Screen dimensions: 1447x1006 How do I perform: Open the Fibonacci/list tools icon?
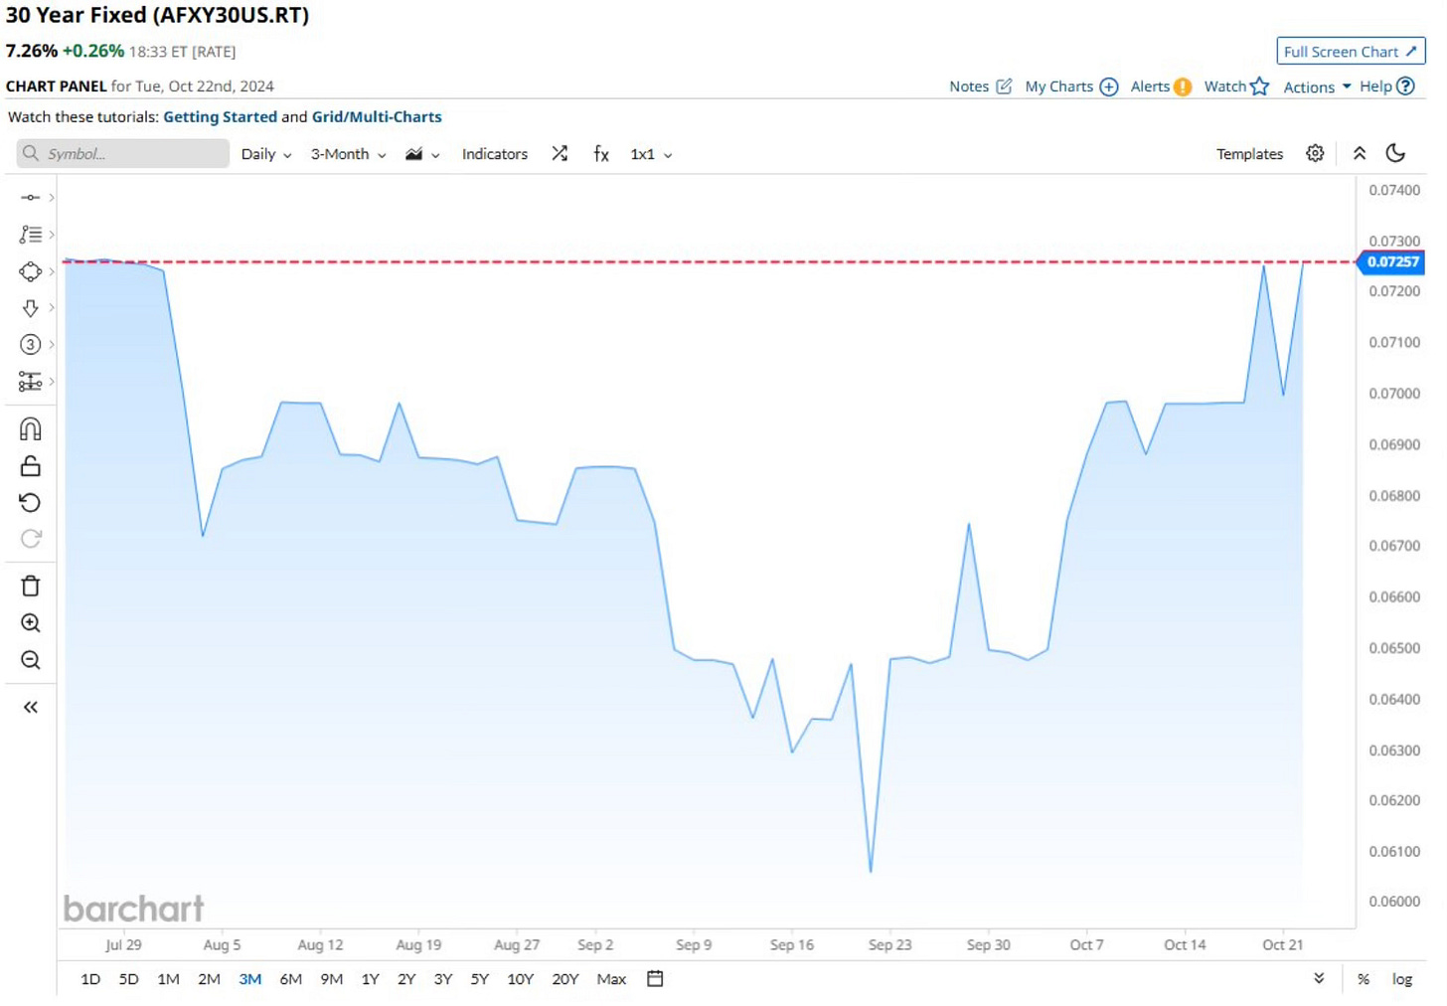(31, 235)
